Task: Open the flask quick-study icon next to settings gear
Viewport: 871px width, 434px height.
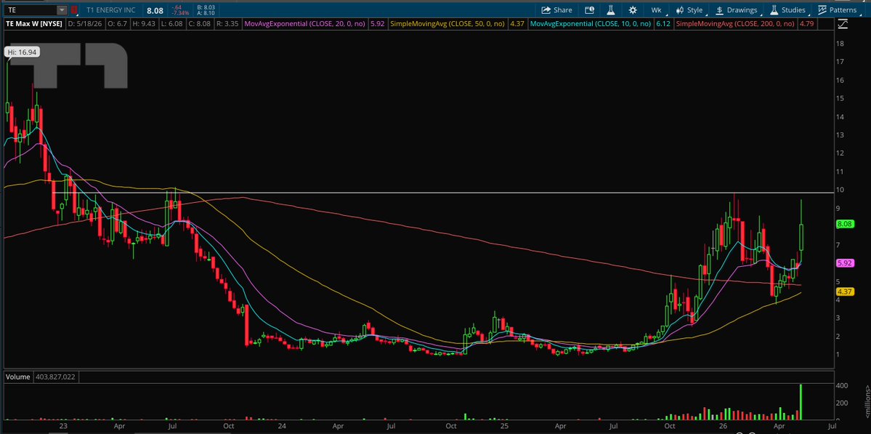Action: [610, 10]
